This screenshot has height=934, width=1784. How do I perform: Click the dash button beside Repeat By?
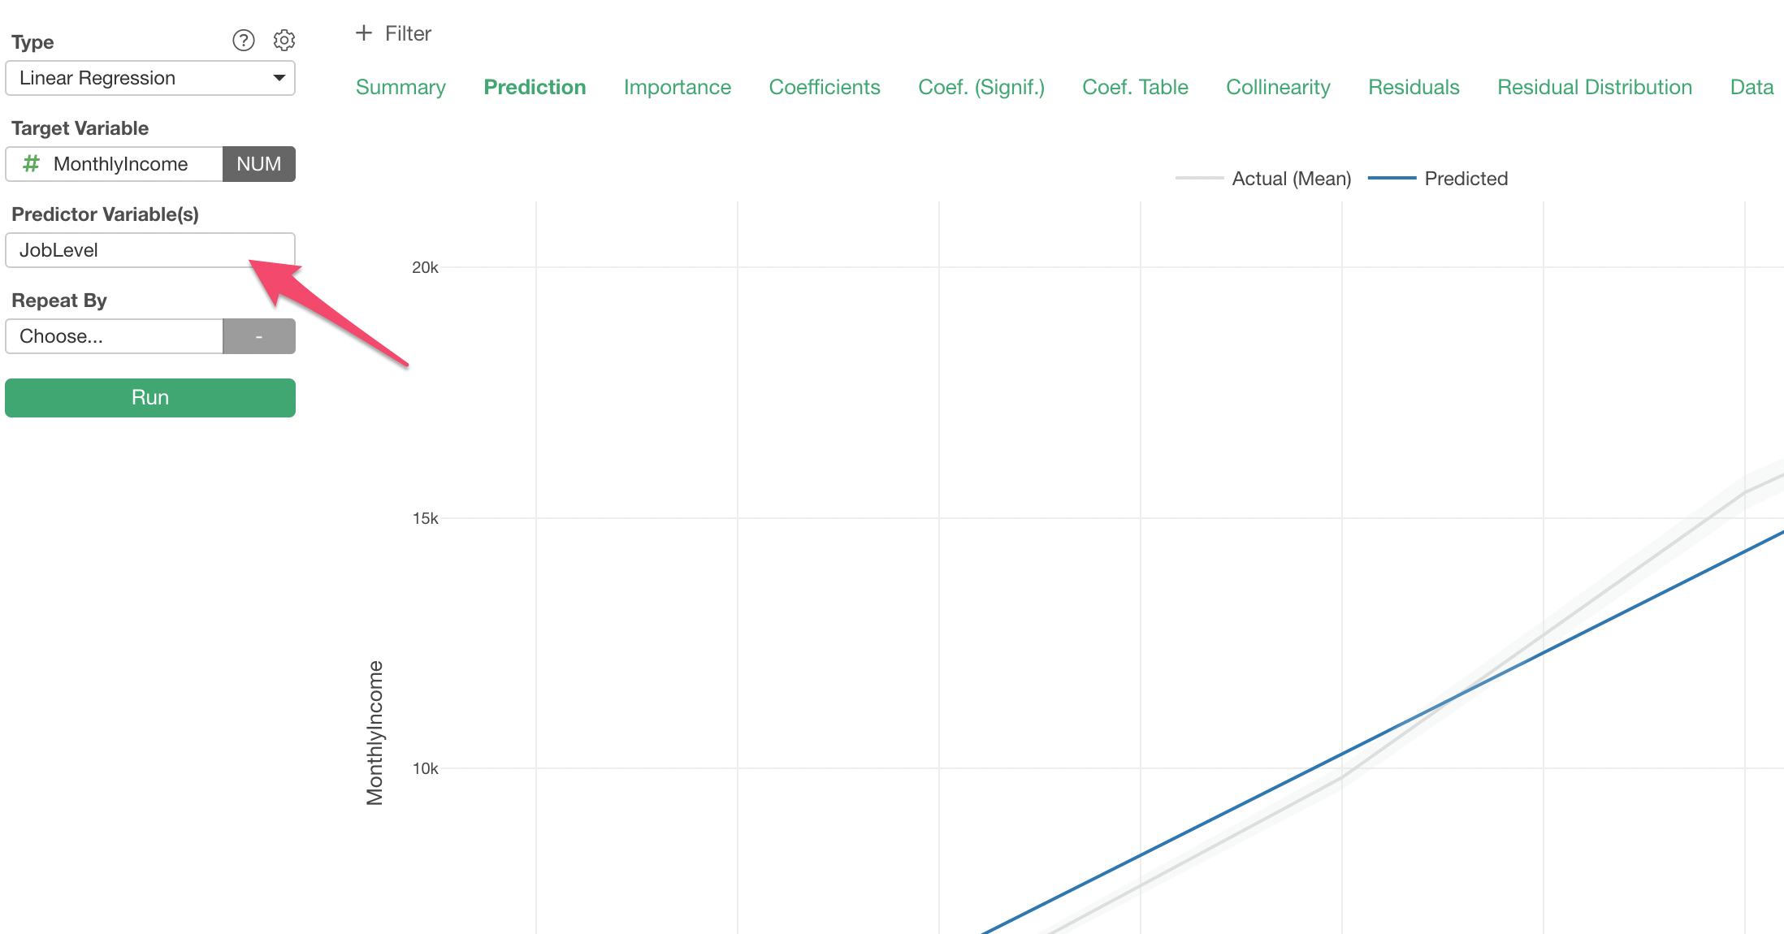click(x=258, y=336)
